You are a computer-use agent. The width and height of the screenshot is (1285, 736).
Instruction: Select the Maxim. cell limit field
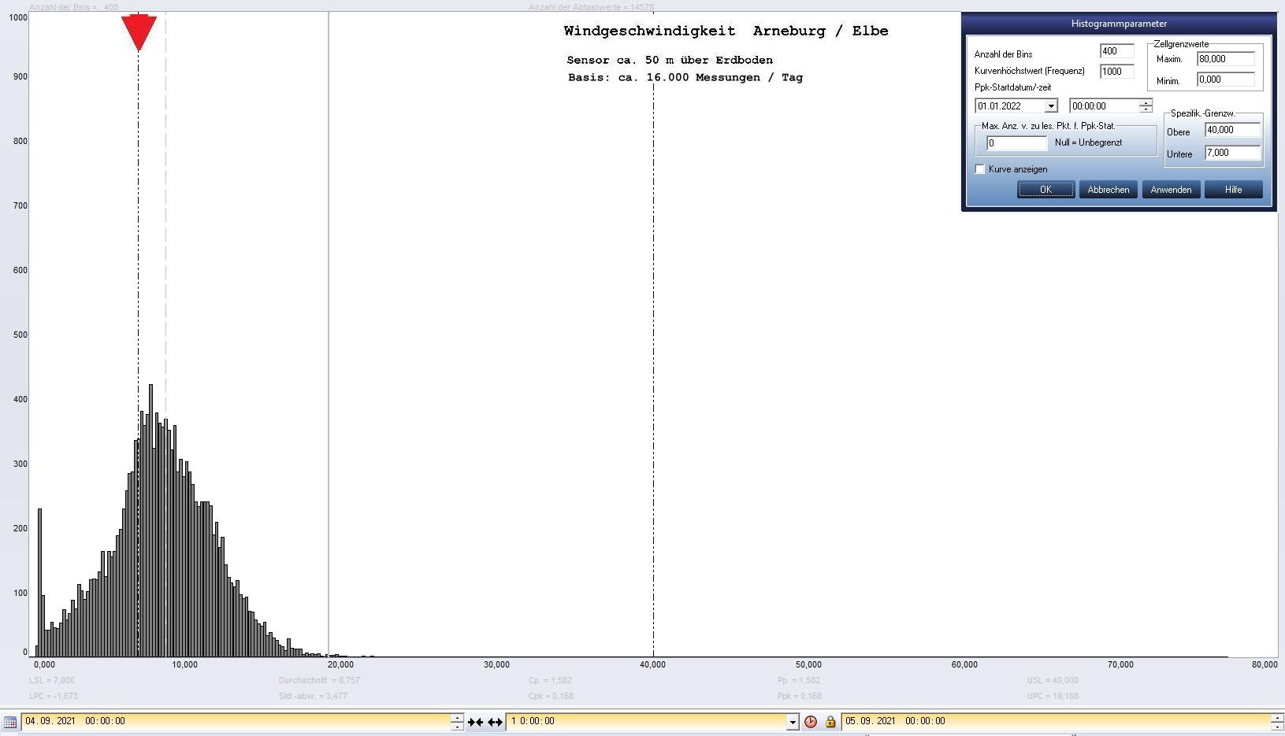pyautogui.click(x=1225, y=59)
